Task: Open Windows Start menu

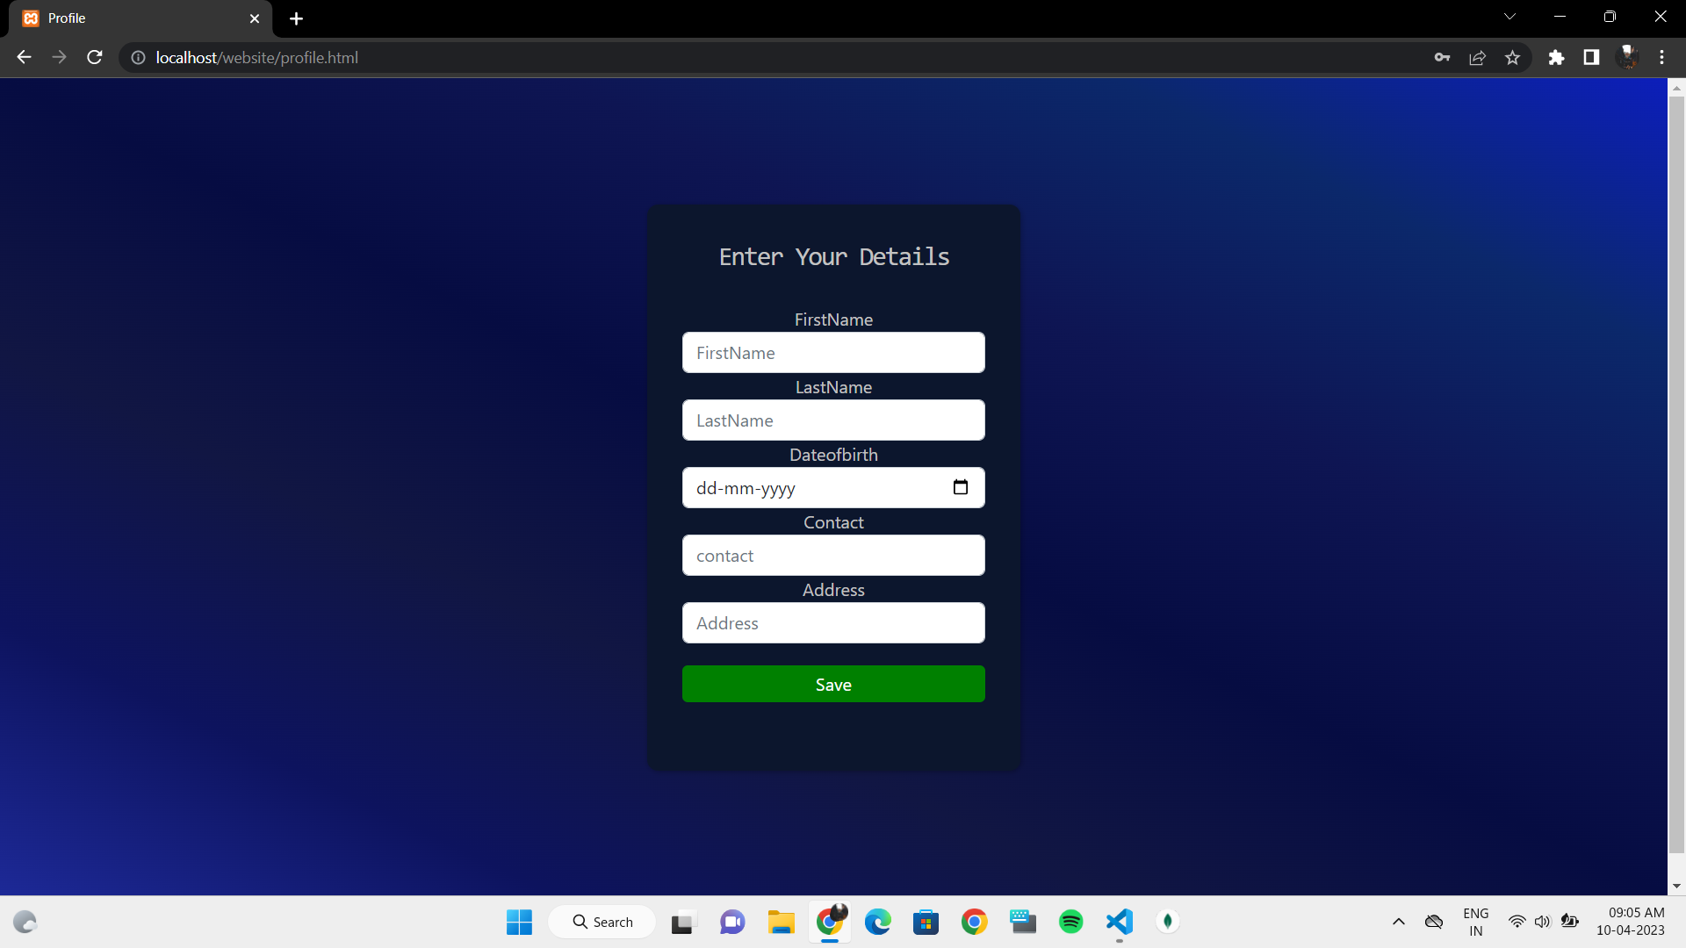Action: pos(519,922)
